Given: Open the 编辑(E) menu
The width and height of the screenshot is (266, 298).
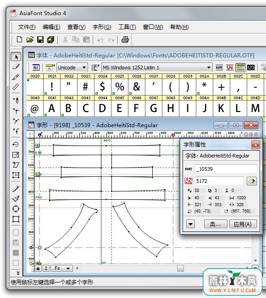Looking at the screenshot, I should point(51,27).
